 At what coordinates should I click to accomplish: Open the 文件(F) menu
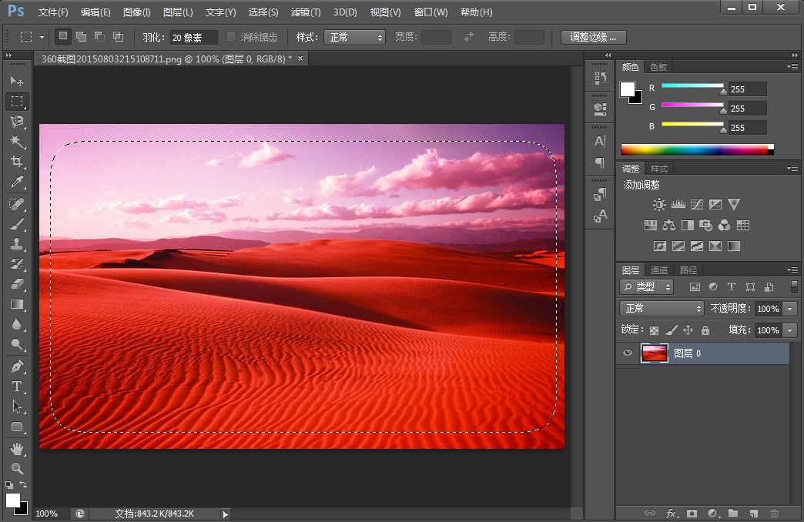(53, 12)
